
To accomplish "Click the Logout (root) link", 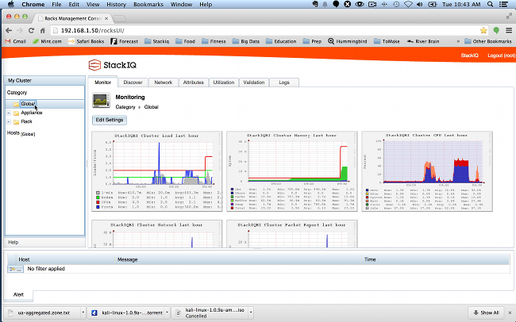I will [x=501, y=56].
